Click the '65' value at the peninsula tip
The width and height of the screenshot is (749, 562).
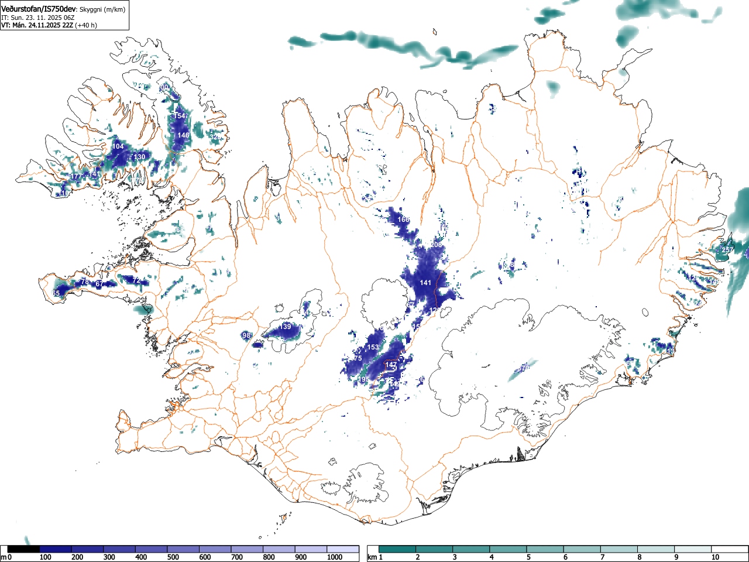click(56, 293)
